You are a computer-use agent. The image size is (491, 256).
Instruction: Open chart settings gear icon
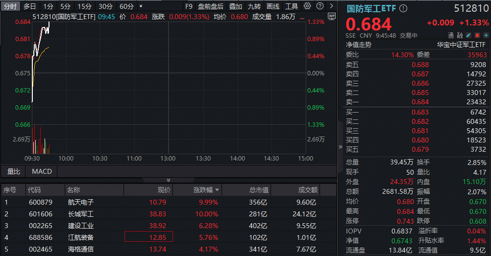[x=308, y=6]
